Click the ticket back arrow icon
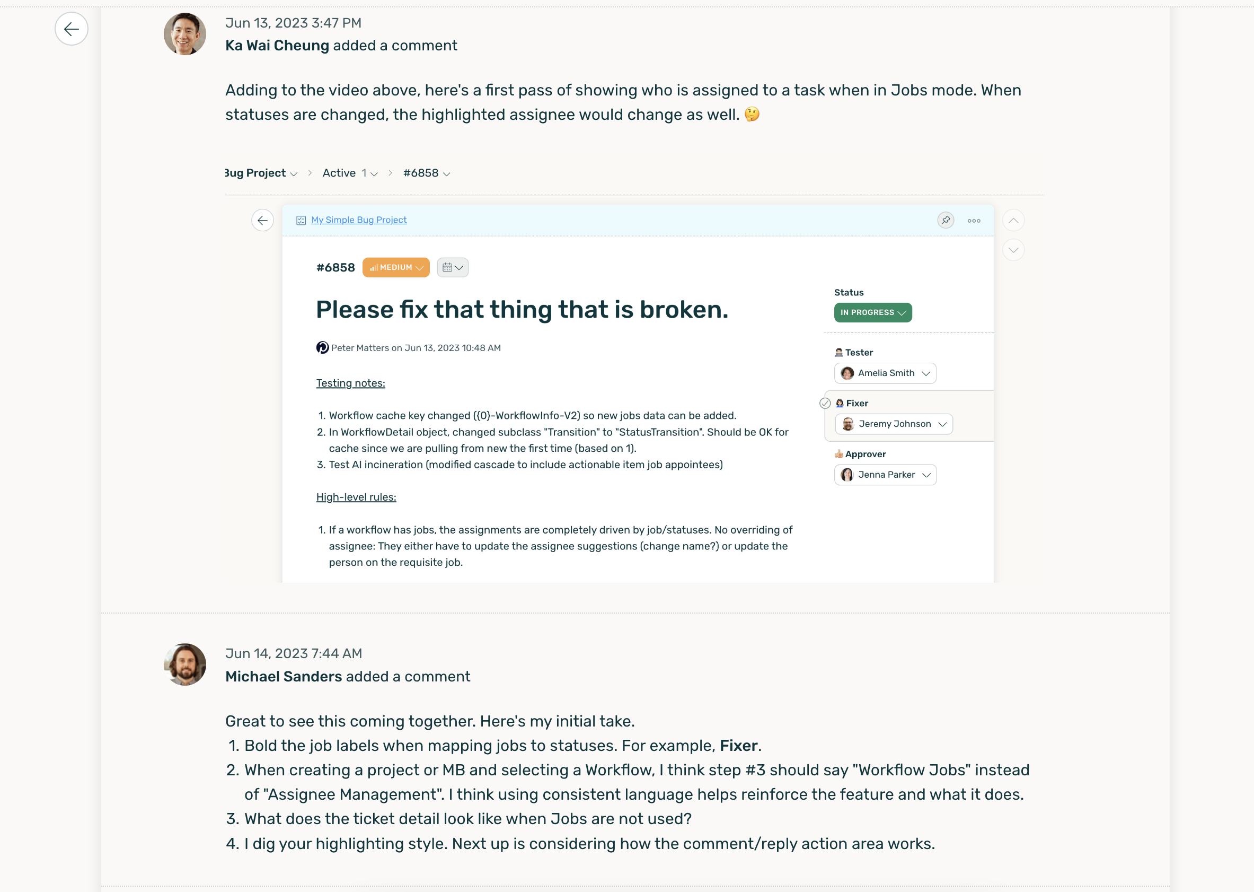 [262, 220]
